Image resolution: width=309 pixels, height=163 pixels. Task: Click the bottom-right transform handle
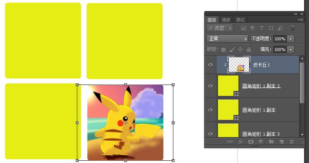coord(173,160)
